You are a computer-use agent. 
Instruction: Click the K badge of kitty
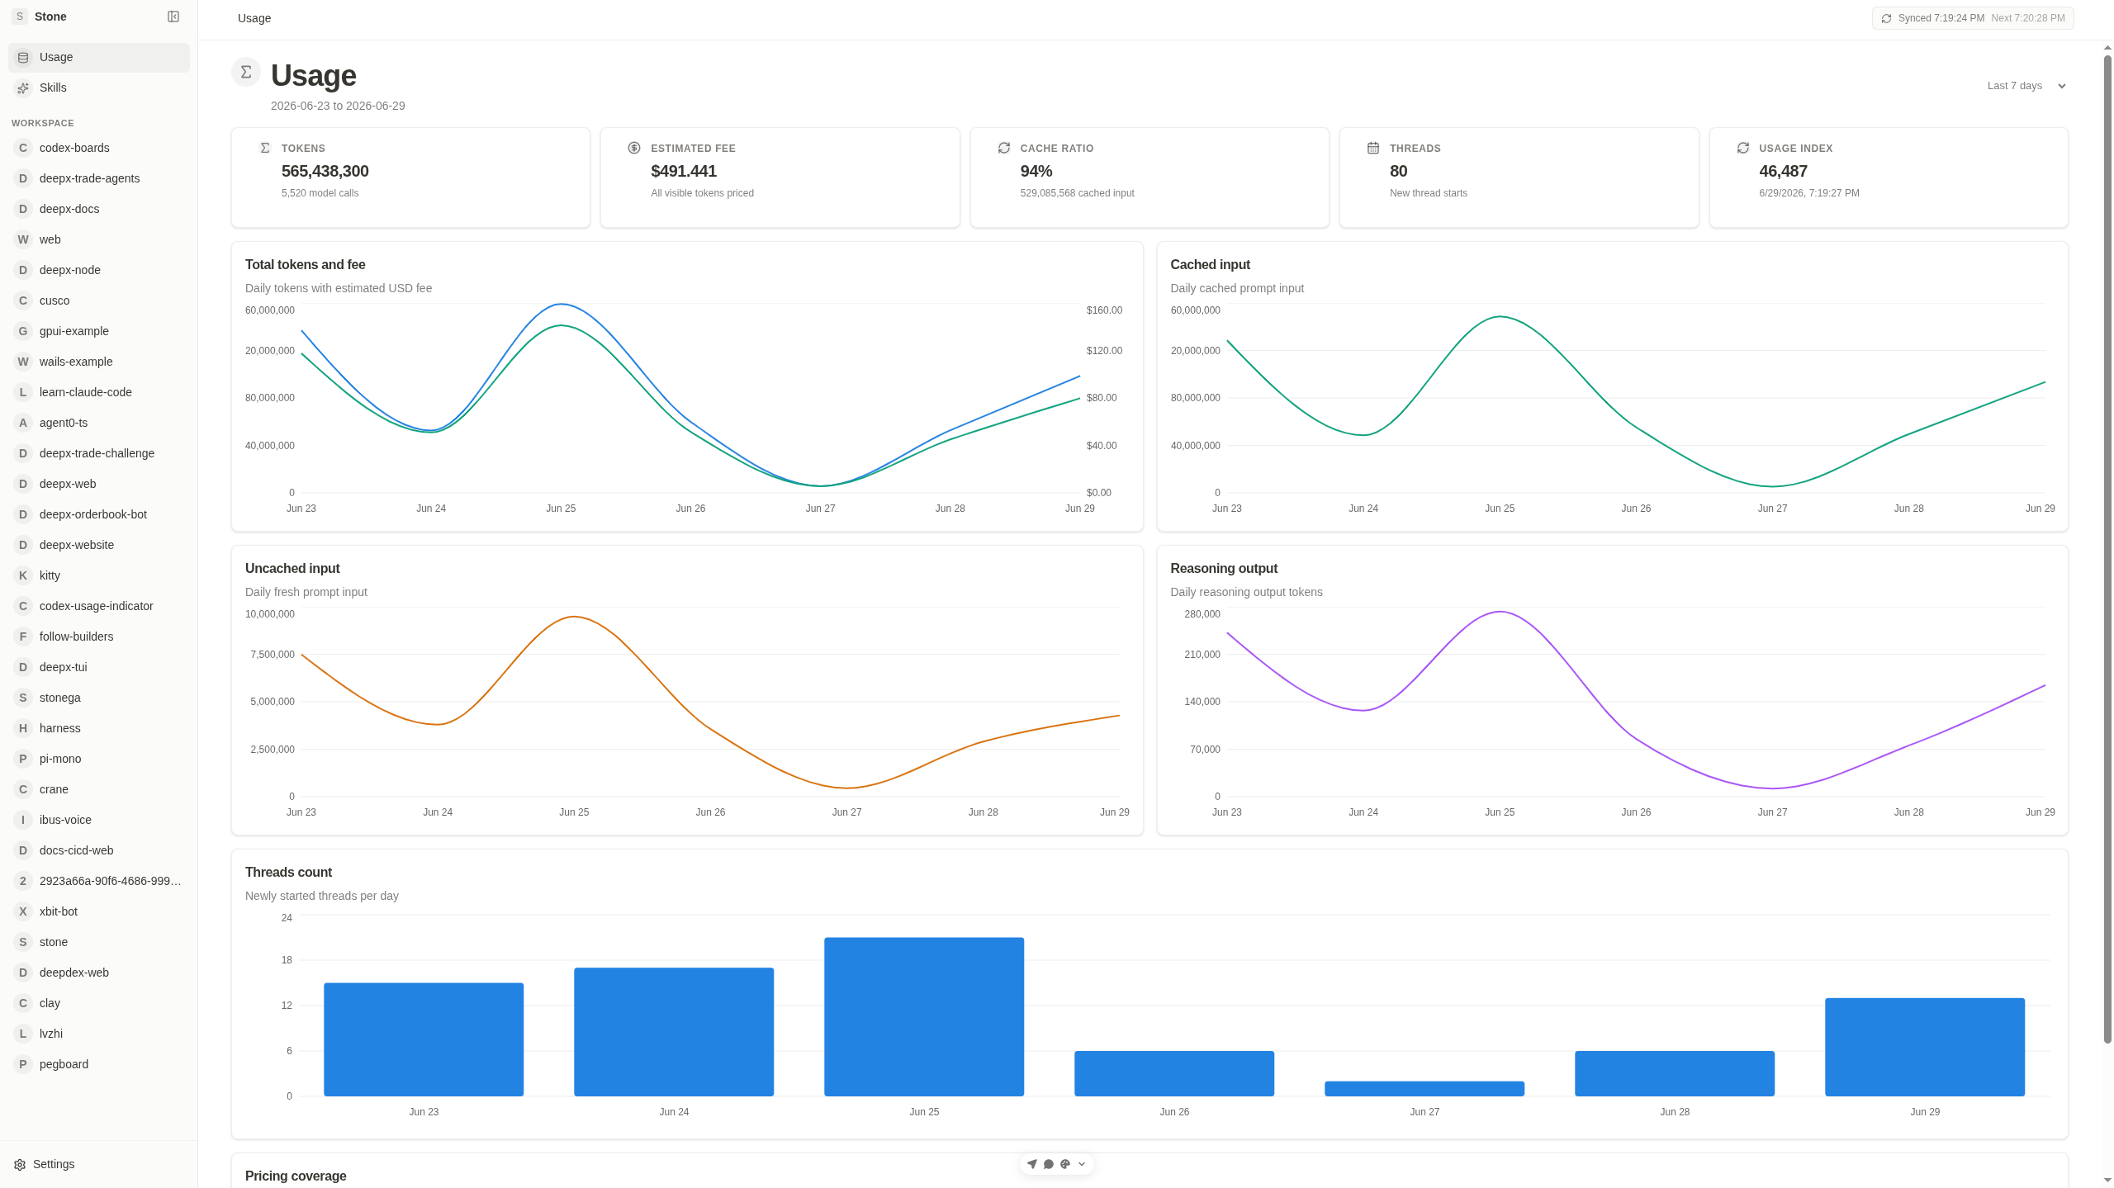click(23, 575)
